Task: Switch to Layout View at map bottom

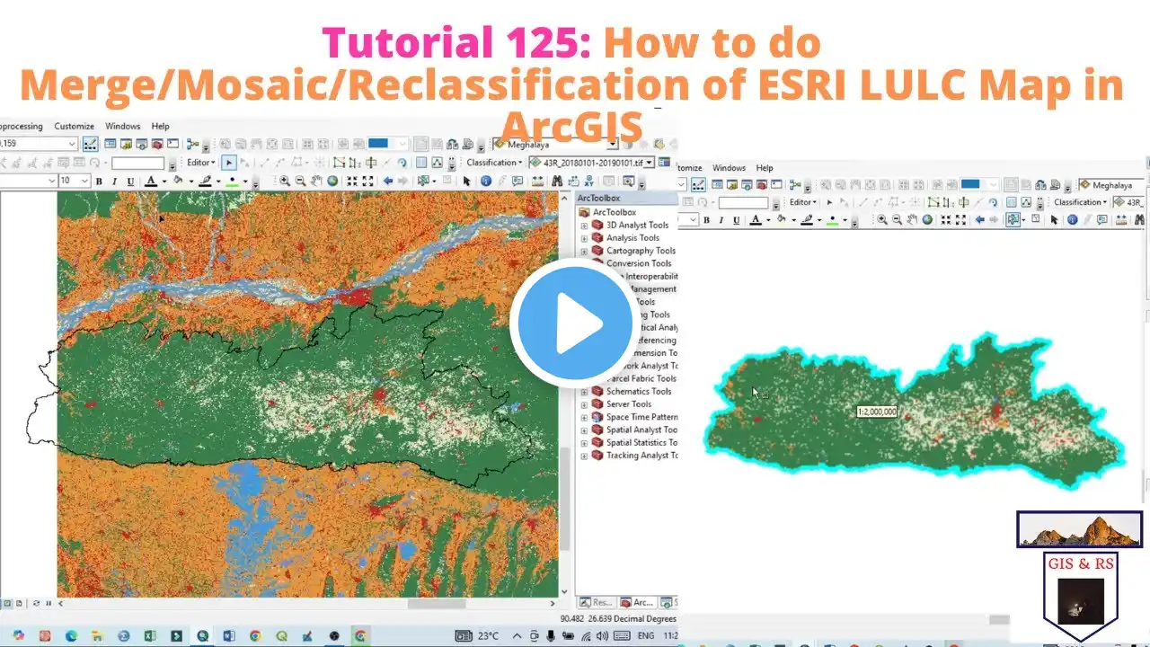Action: click(19, 603)
